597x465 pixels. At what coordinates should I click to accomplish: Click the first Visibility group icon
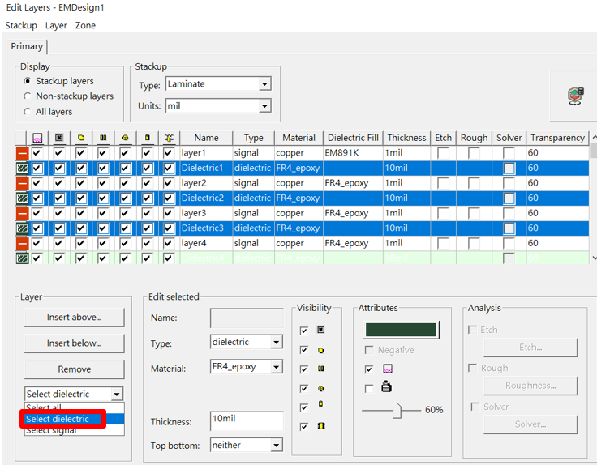pyautogui.click(x=321, y=330)
